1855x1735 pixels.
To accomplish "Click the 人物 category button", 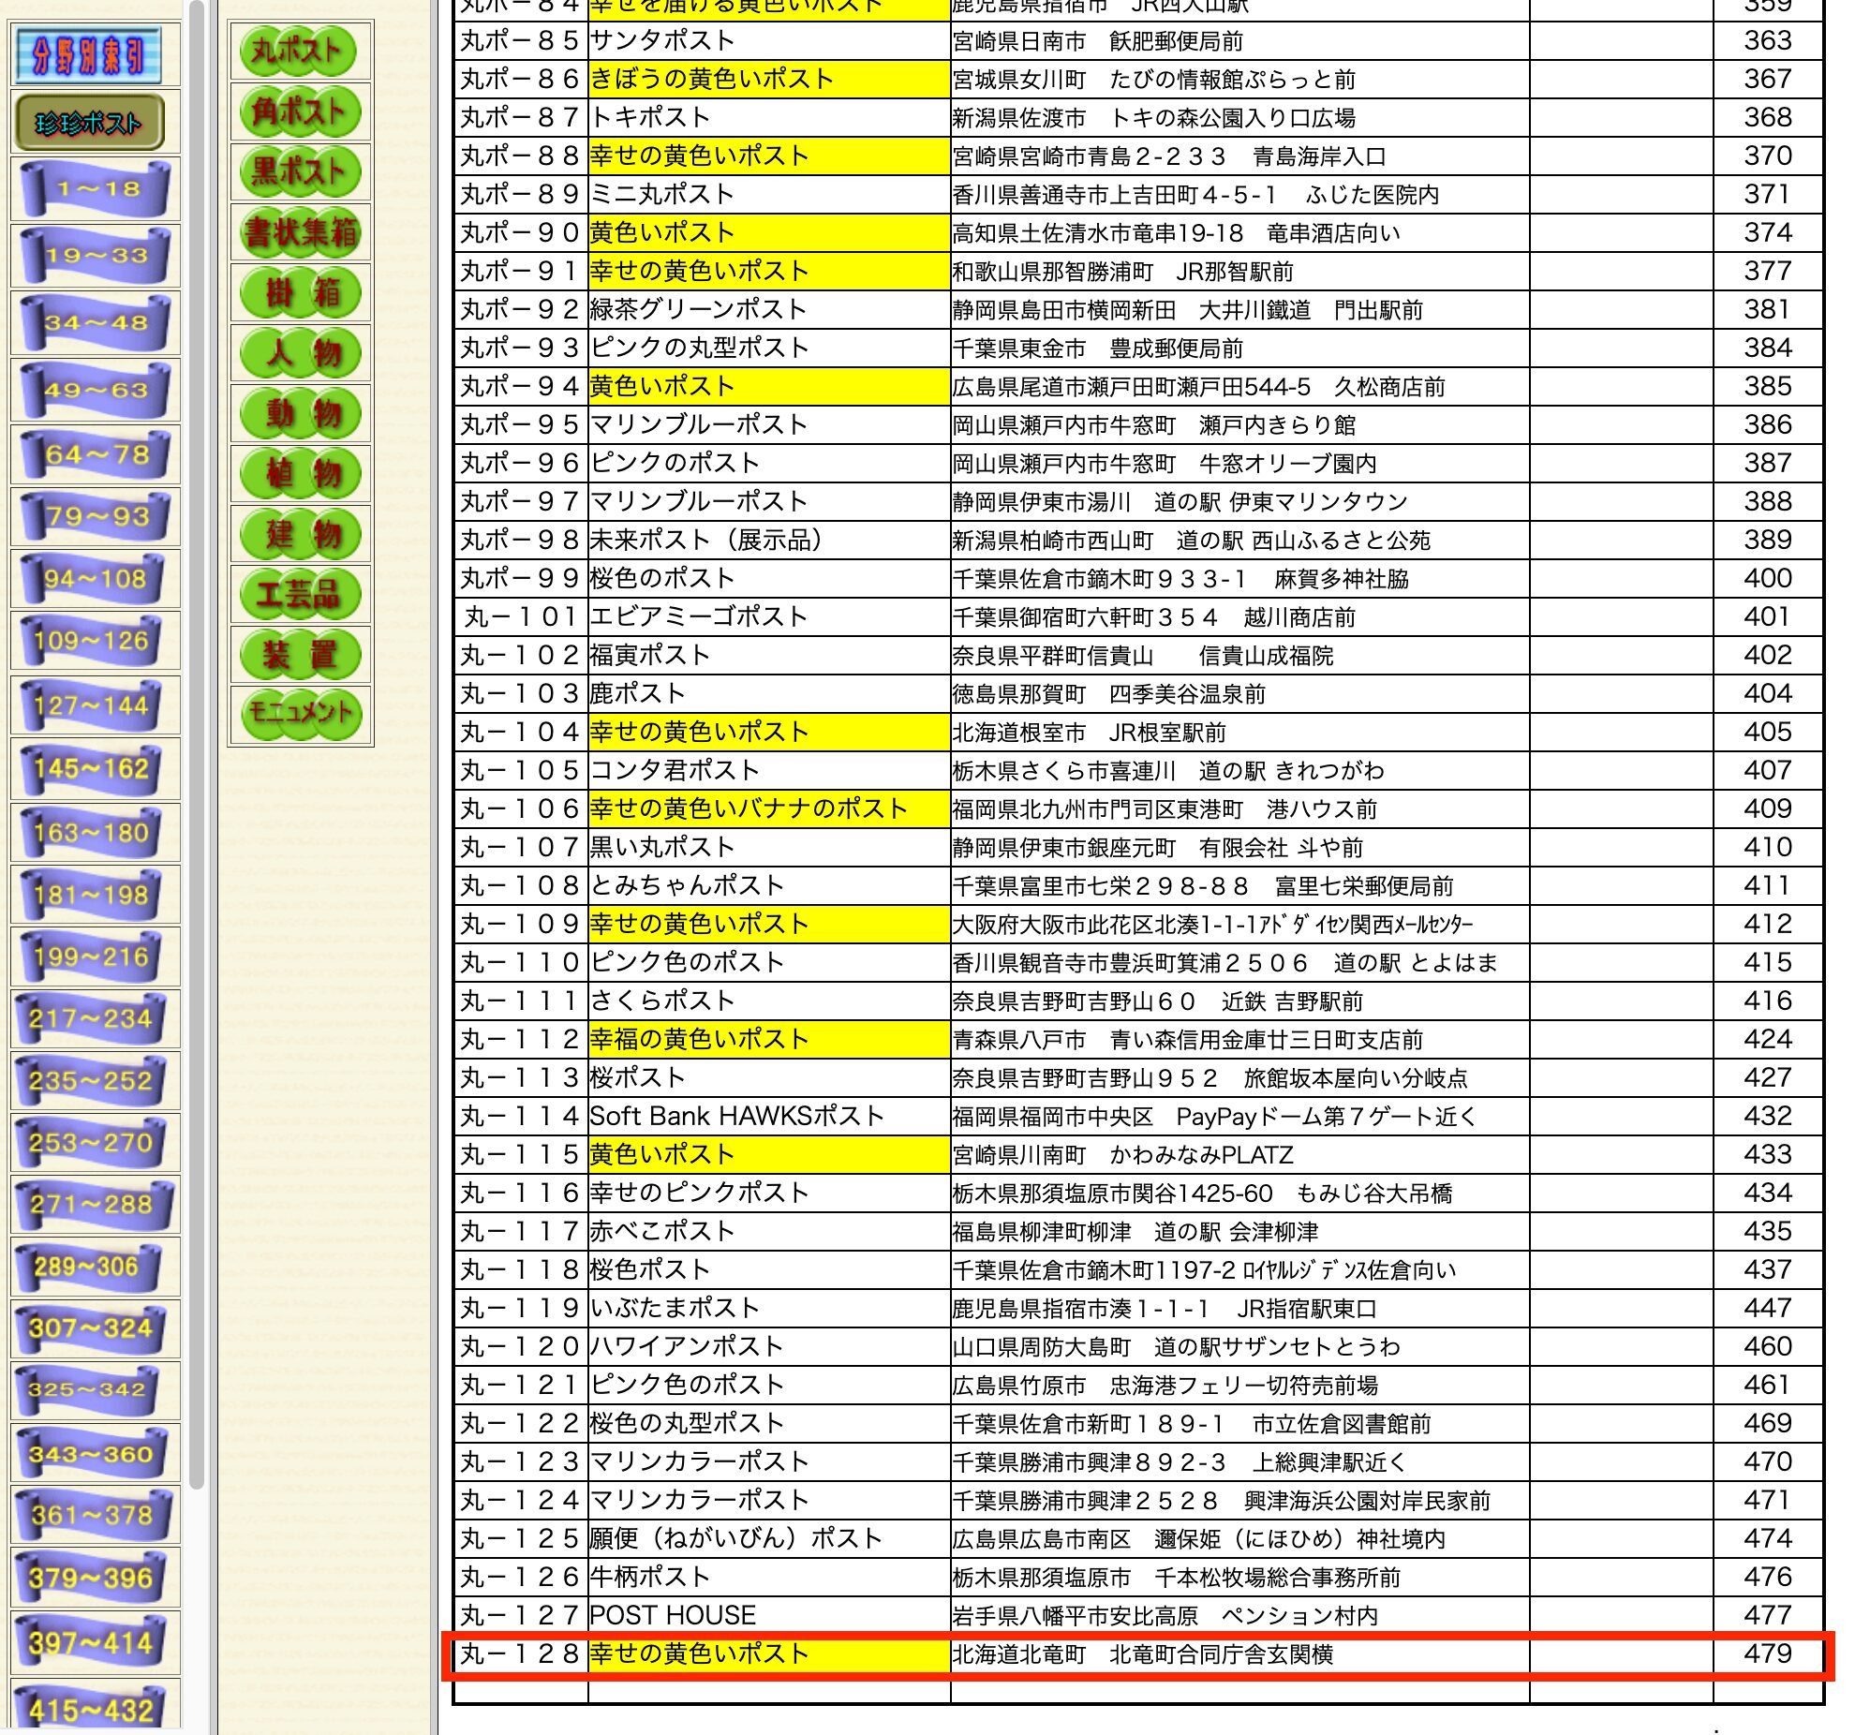I will click(299, 353).
